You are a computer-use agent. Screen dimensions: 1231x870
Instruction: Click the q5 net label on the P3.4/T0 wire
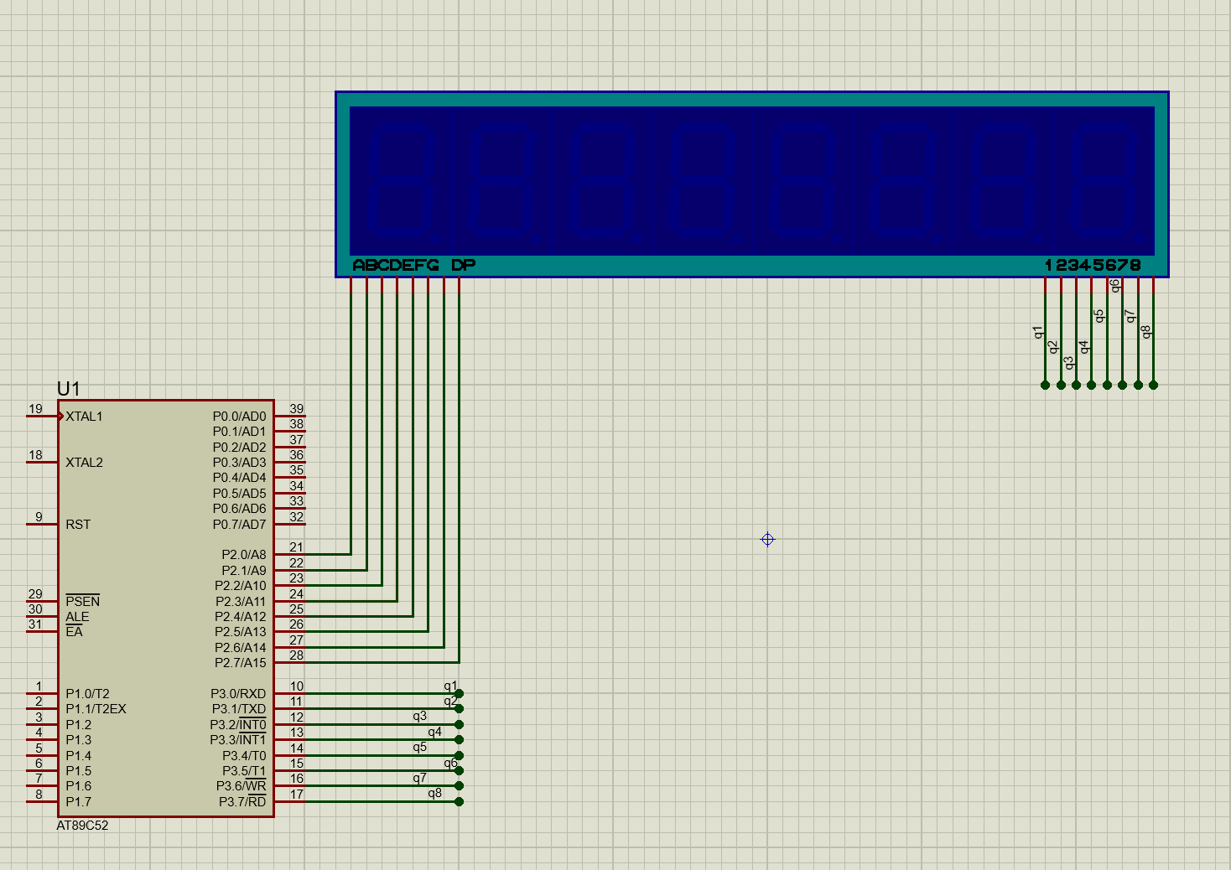tap(419, 748)
